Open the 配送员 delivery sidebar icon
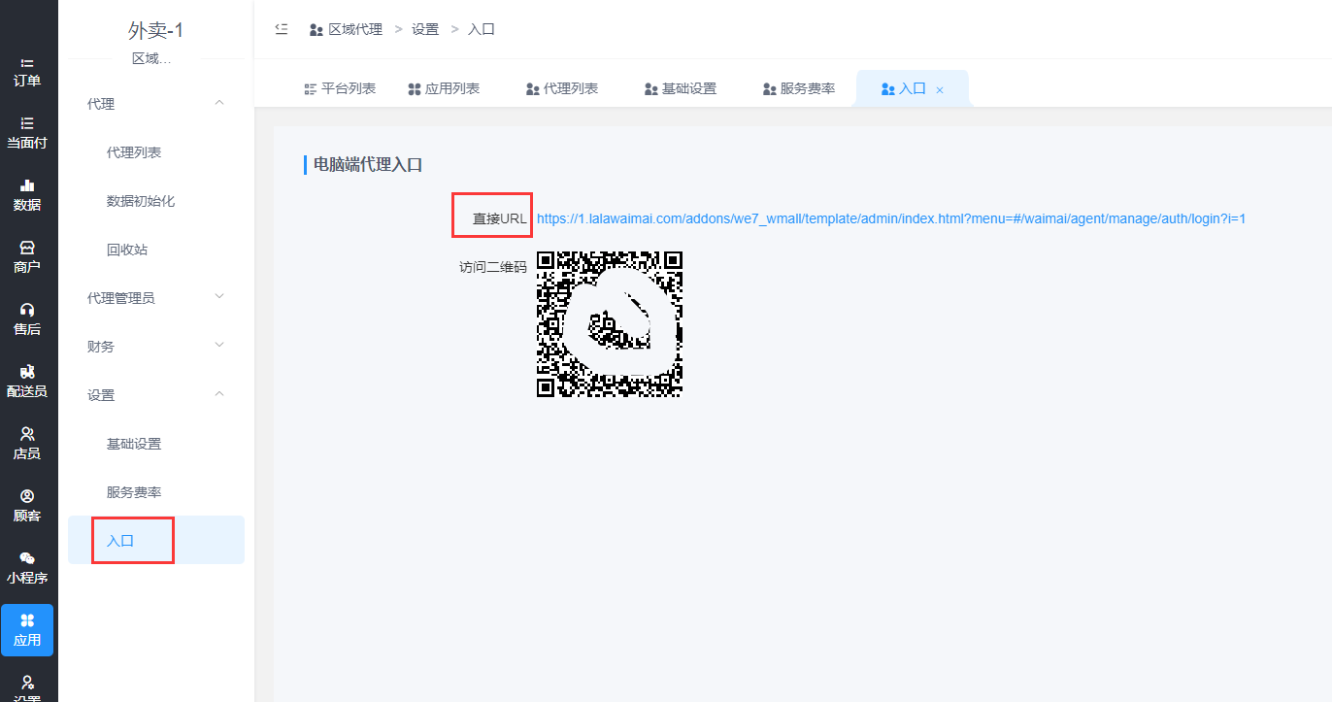1332x702 pixels. [27, 372]
